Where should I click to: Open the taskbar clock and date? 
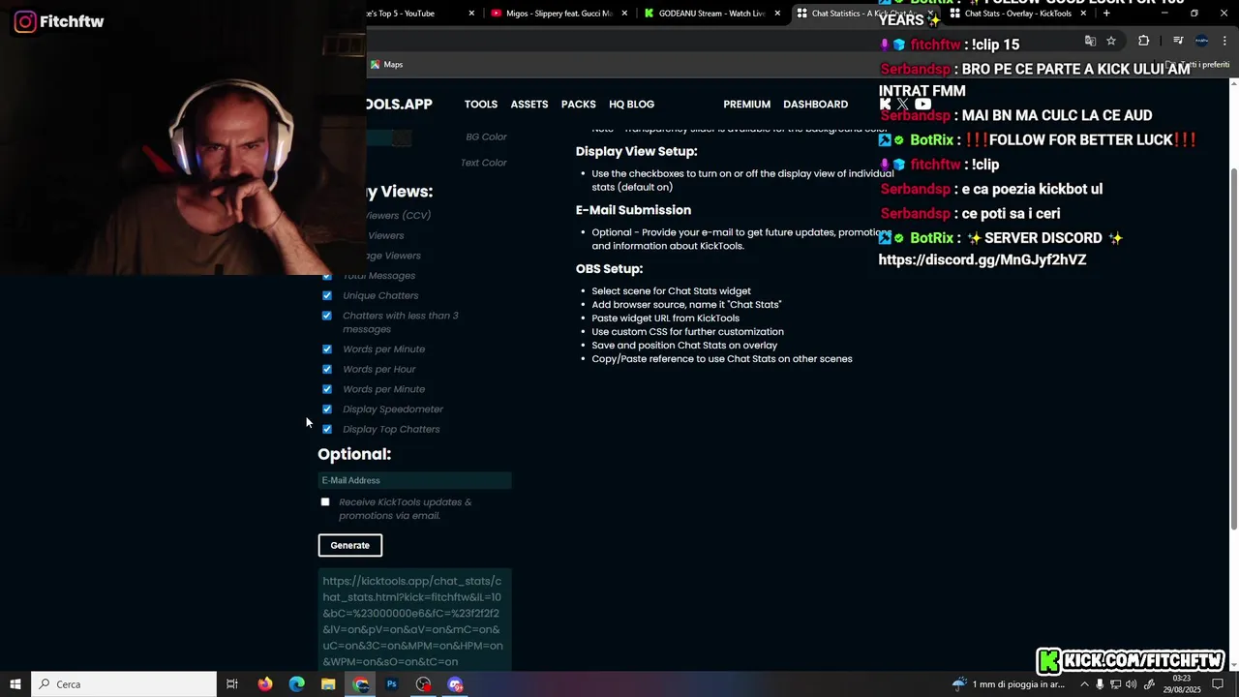(1182, 684)
